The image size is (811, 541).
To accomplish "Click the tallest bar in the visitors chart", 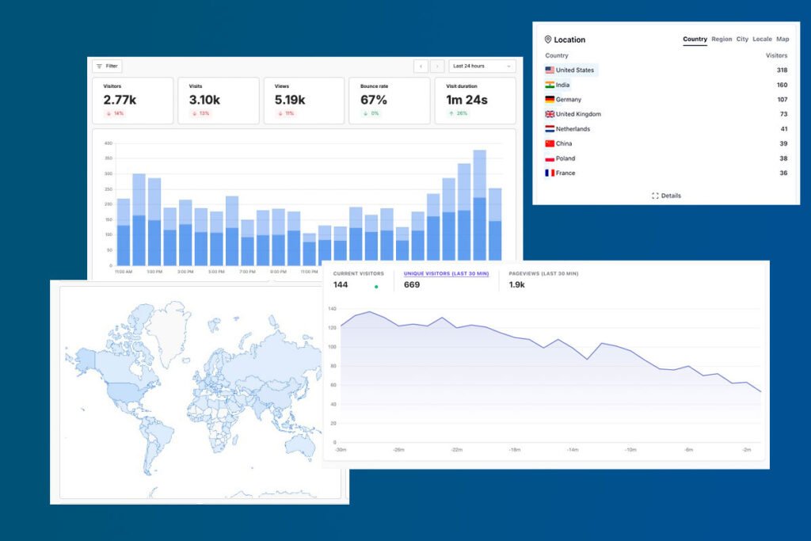I will [x=479, y=198].
